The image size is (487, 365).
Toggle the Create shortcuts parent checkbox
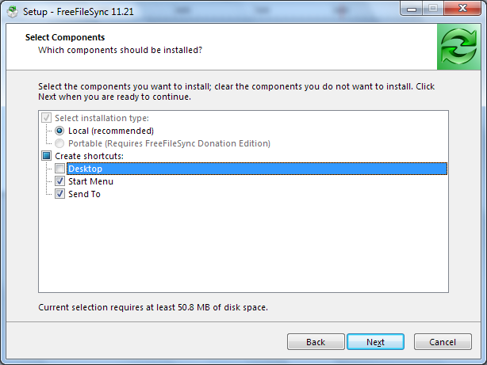(47, 156)
